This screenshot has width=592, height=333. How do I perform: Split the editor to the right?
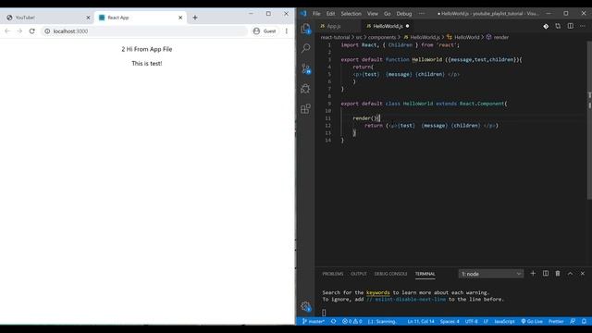571,26
